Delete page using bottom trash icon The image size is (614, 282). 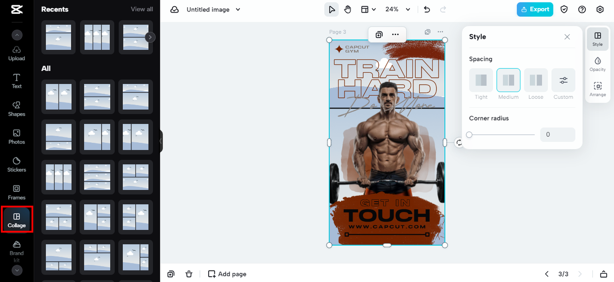[x=189, y=274]
